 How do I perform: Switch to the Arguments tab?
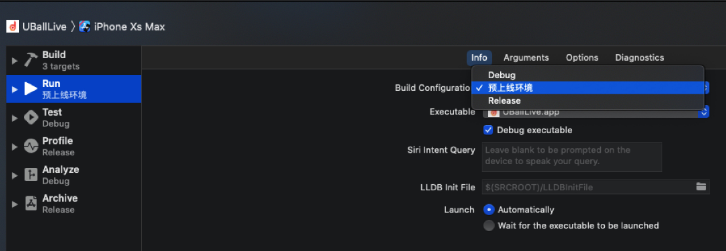click(x=526, y=58)
